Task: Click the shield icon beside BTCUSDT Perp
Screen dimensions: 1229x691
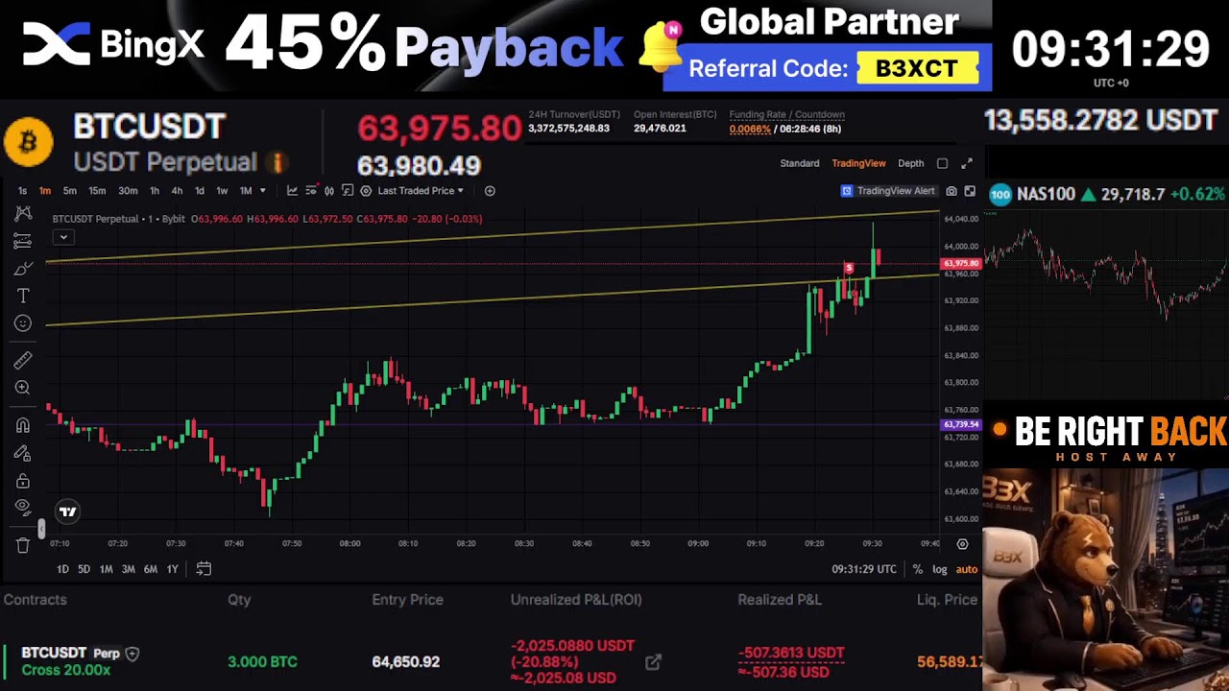Action: tap(133, 654)
